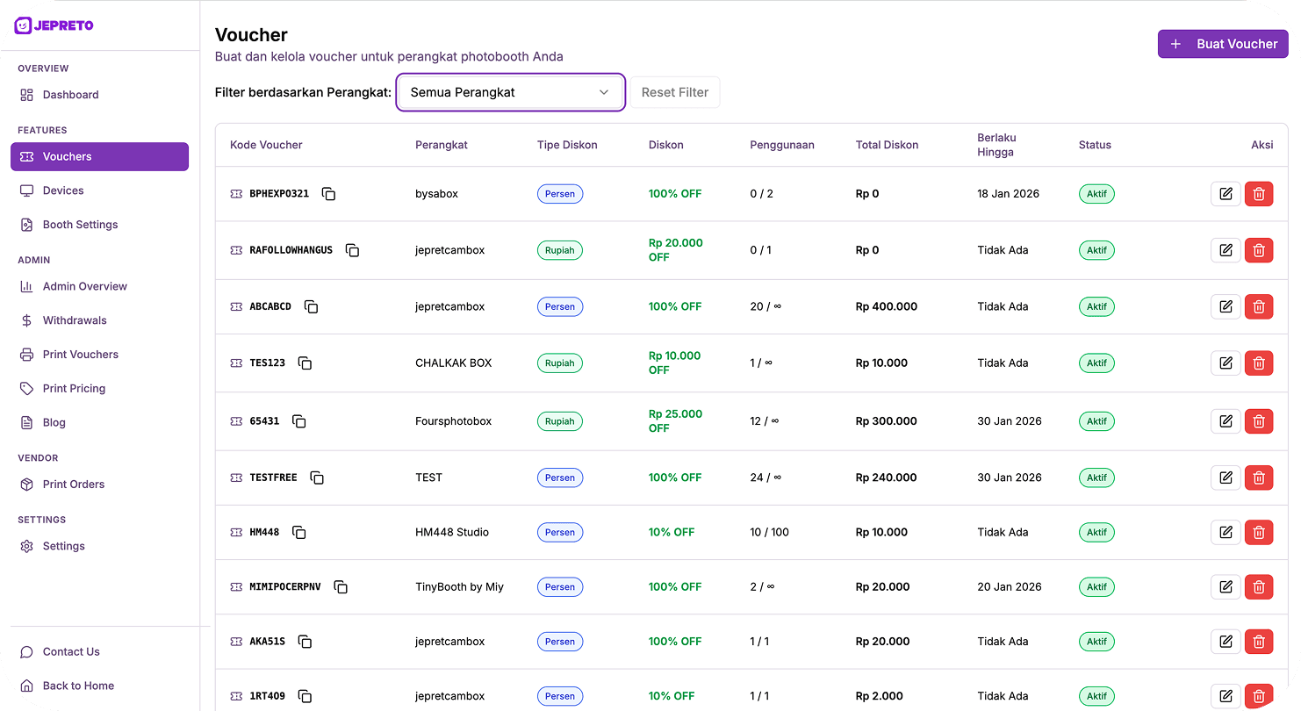Copy the RAFOLLOWHANGUS voucher code
This screenshot has height=711, width=1301.
point(352,250)
